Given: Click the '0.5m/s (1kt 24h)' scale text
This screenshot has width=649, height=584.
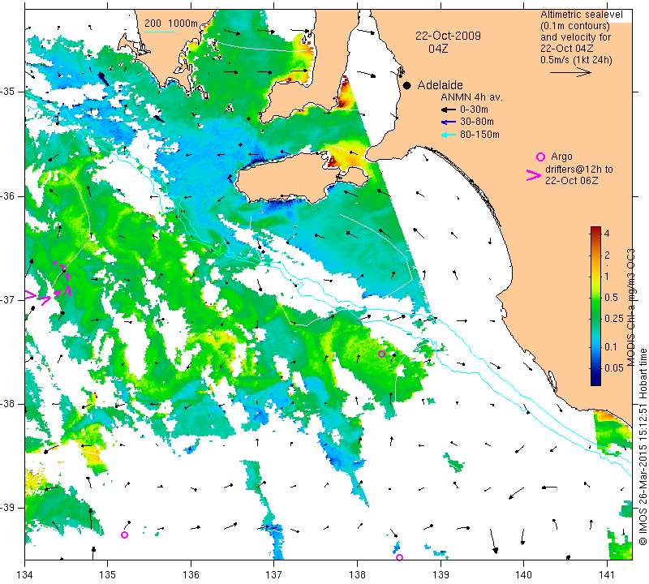Looking at the screenshot, I should click(x=576, y=60).
